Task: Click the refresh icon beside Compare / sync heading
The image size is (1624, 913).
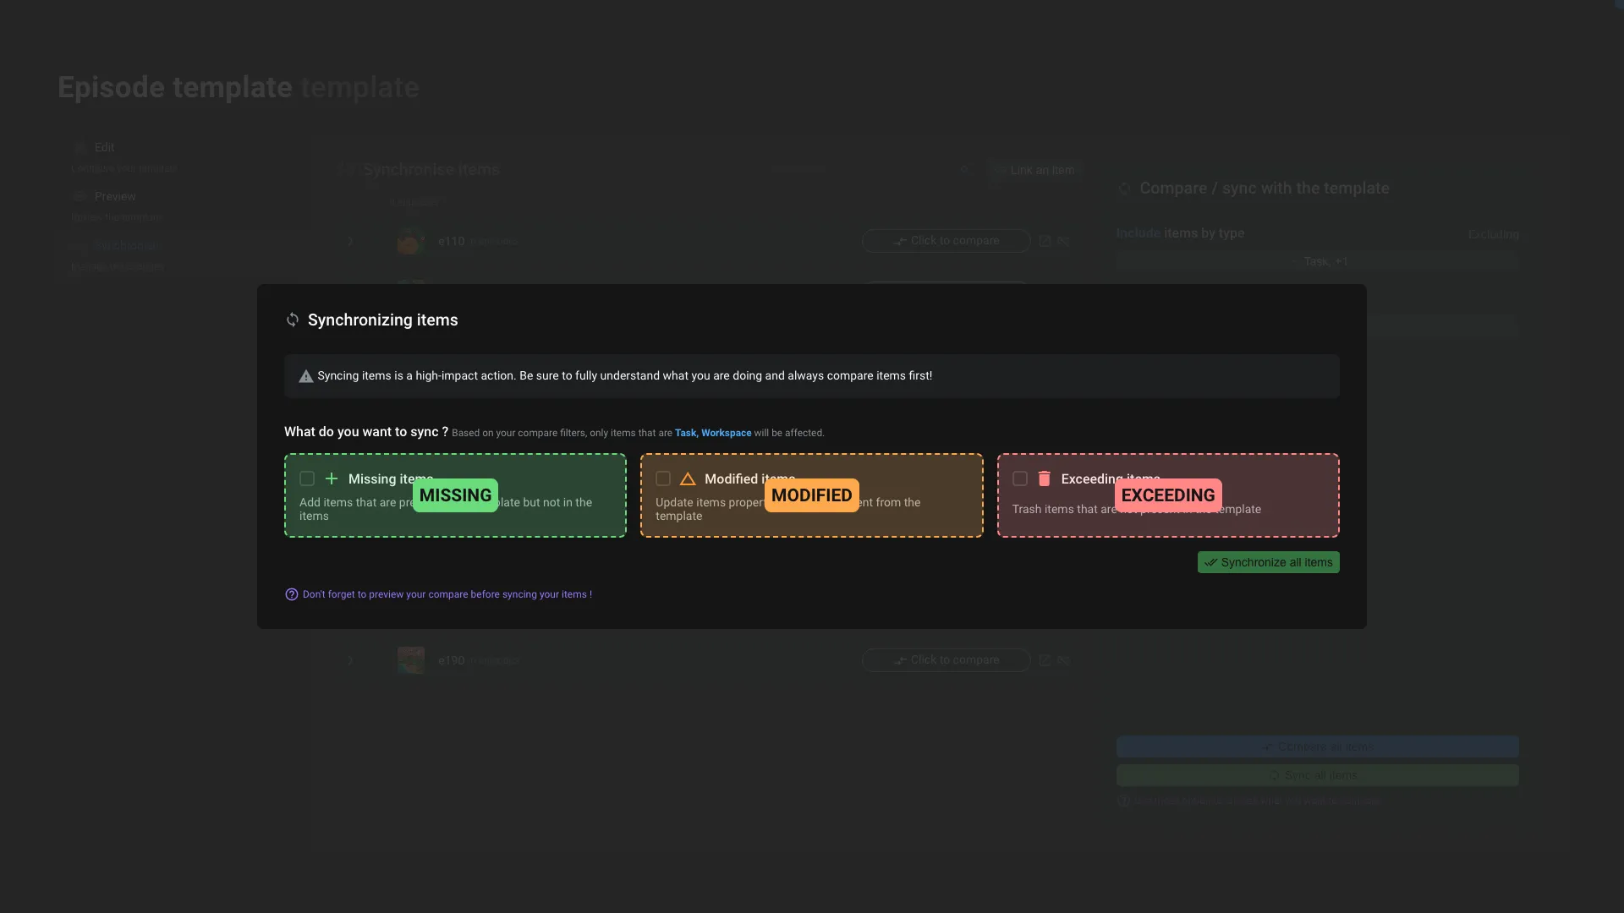Action: 1124,189
